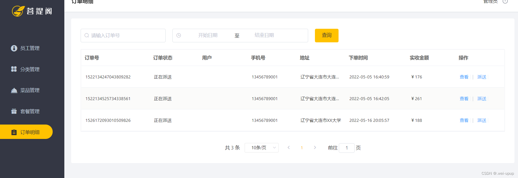This screenshot has height=178, width=518.
Task: Click the order number 1526172093010509826
Action: (x=108, y=120)
